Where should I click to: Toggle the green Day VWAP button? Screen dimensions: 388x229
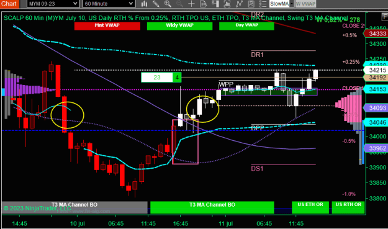click(246, 25)
